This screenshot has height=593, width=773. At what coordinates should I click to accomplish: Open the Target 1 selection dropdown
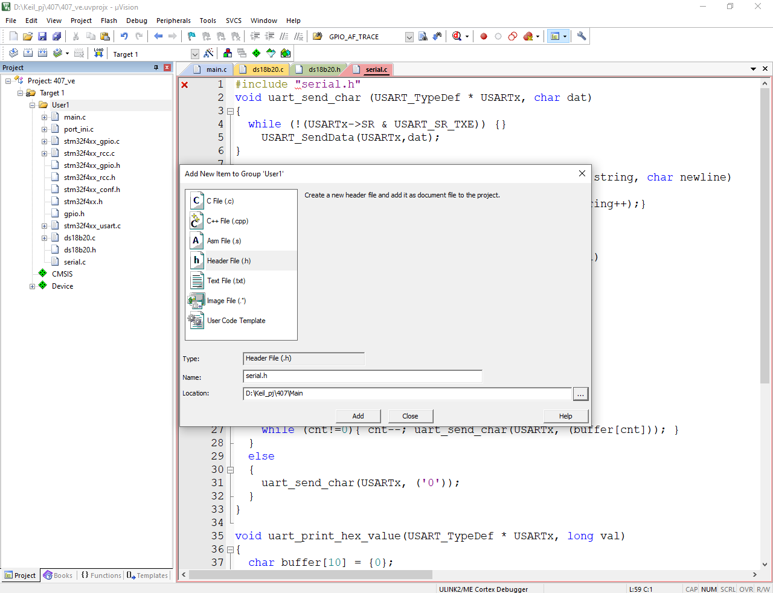194,54
